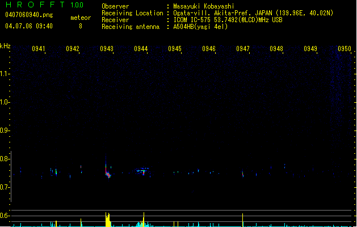Click the 0945 time marker

(x=175, y=49)
